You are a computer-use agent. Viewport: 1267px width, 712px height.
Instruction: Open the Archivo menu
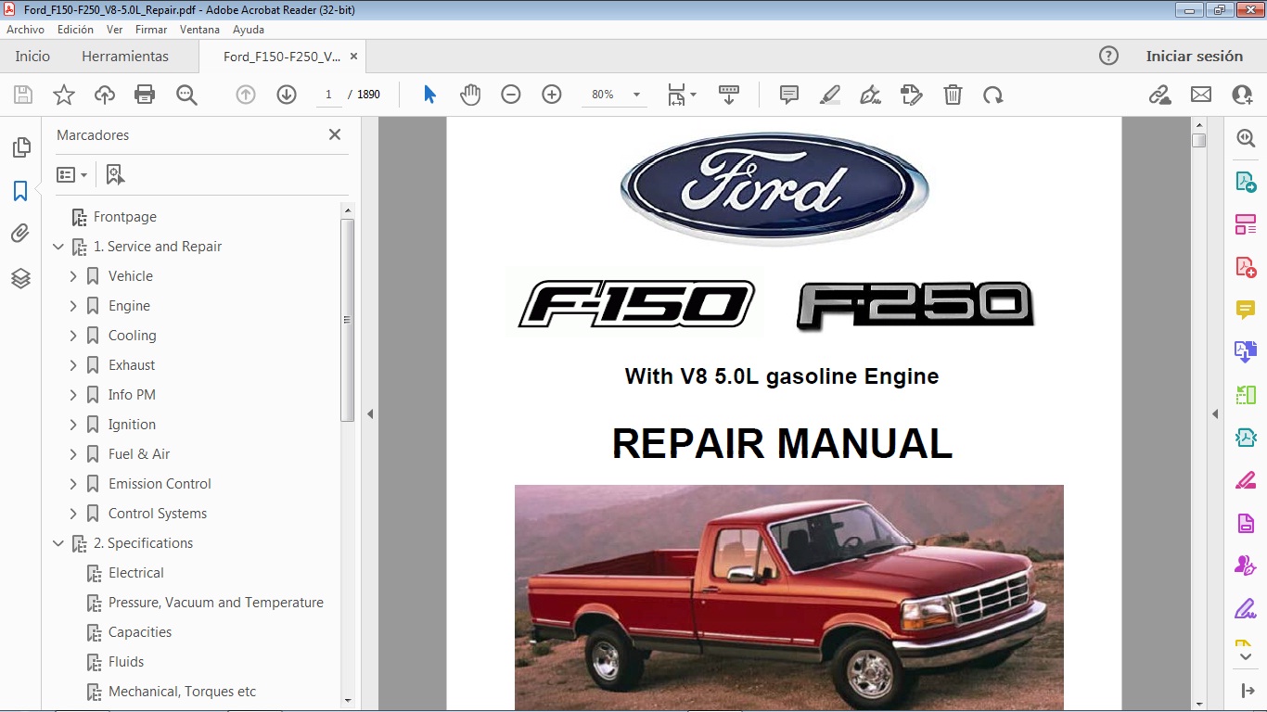[x=25, y=30]
